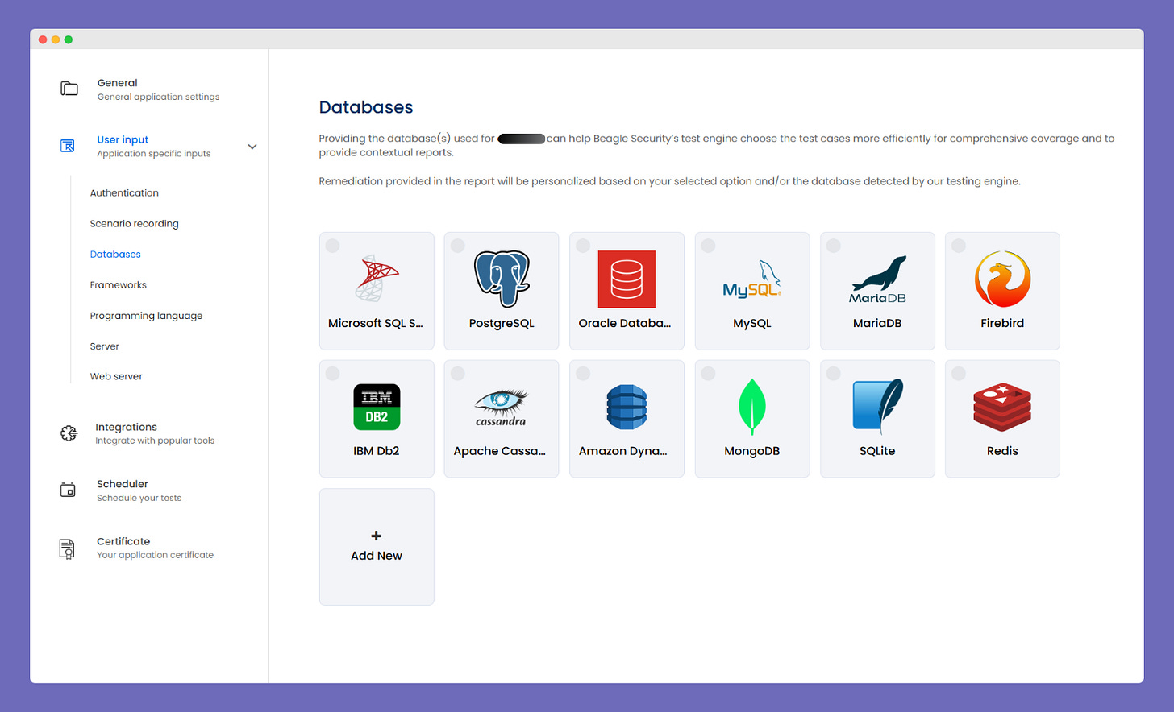
Task: Select the MySQL radio circle
Action: (708, 246)
